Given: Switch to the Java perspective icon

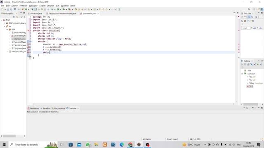Looking at the screenshot, I should point(262,9).
